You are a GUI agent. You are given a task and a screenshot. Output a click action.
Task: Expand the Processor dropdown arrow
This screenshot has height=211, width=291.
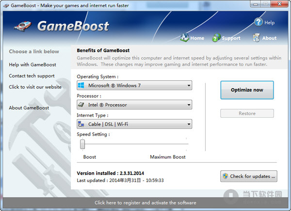click(189, 105)
